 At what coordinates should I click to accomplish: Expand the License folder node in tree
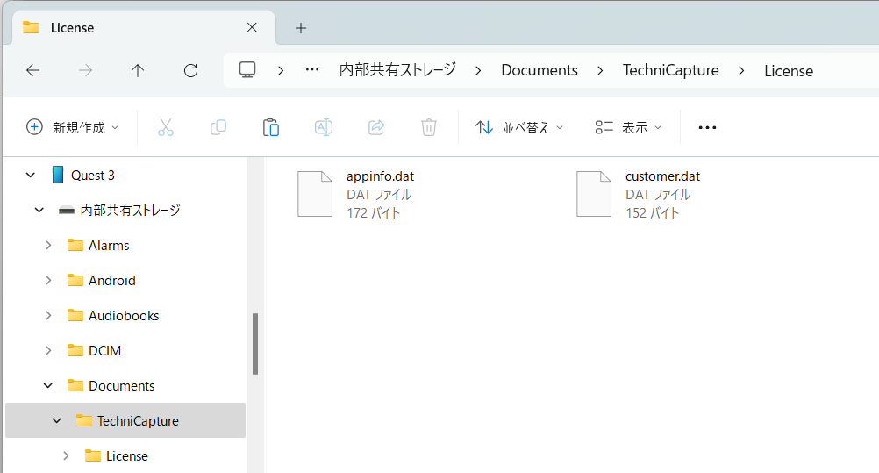[x=66, y=455]
